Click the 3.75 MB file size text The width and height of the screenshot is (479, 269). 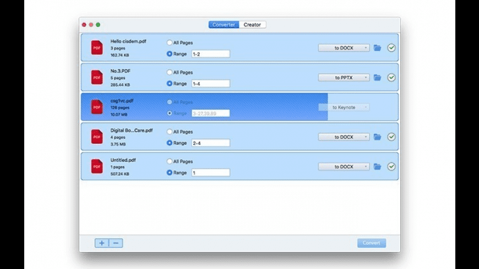click(118, 144)
